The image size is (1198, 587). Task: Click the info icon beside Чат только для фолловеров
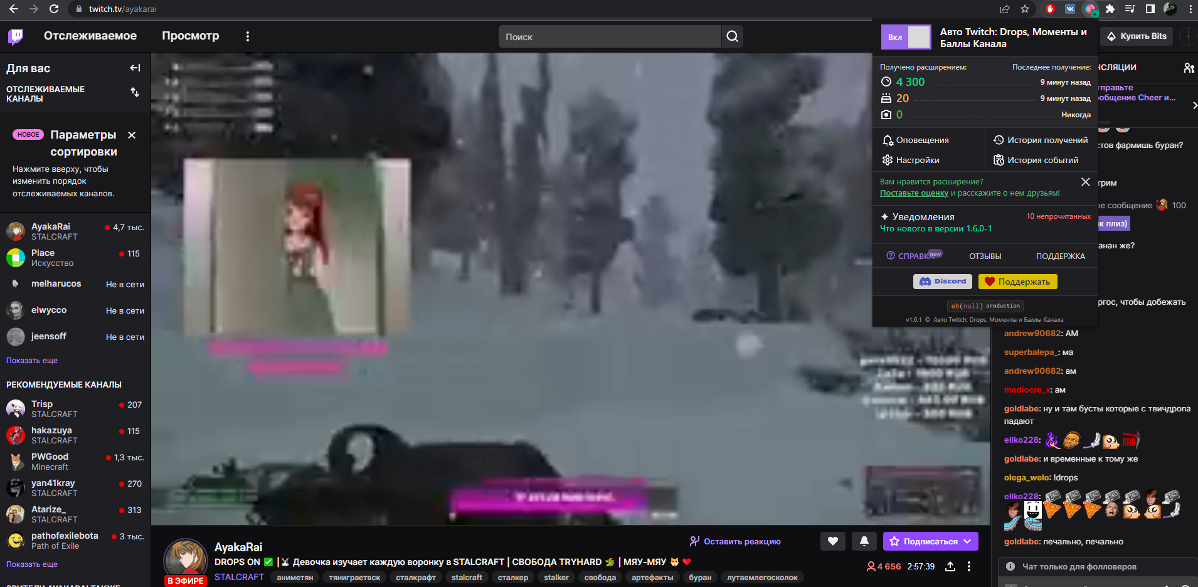(x=1010, y=566)
